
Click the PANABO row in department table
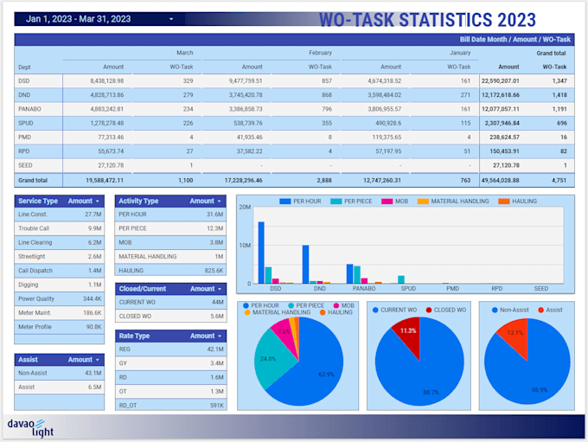pyautogui.click(x=31, y=109)
